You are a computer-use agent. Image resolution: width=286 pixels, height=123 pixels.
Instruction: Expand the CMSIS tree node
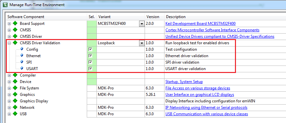(x=9, y=30)
